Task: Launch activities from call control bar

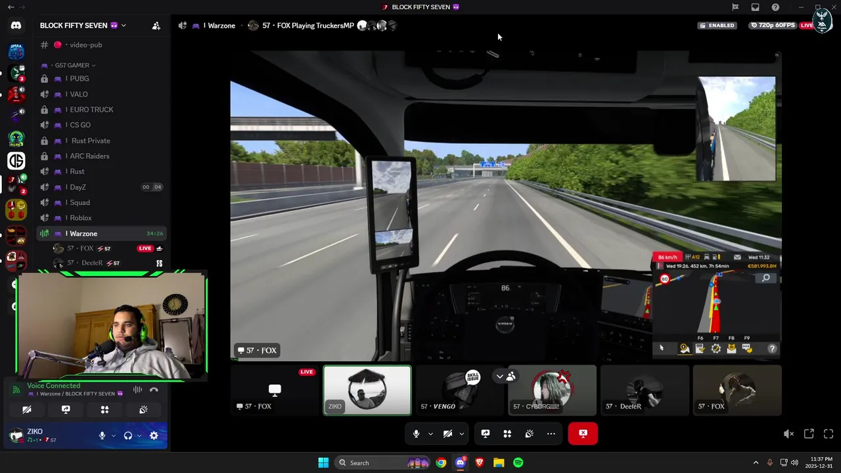Action: pyautogui.click(x=507, y=434)
